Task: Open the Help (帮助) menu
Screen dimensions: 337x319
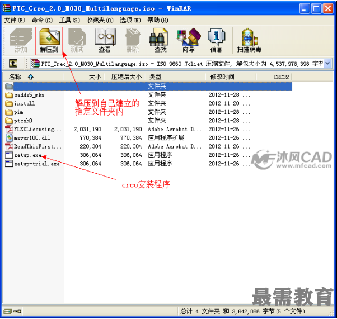Action: tap(158, 20)
